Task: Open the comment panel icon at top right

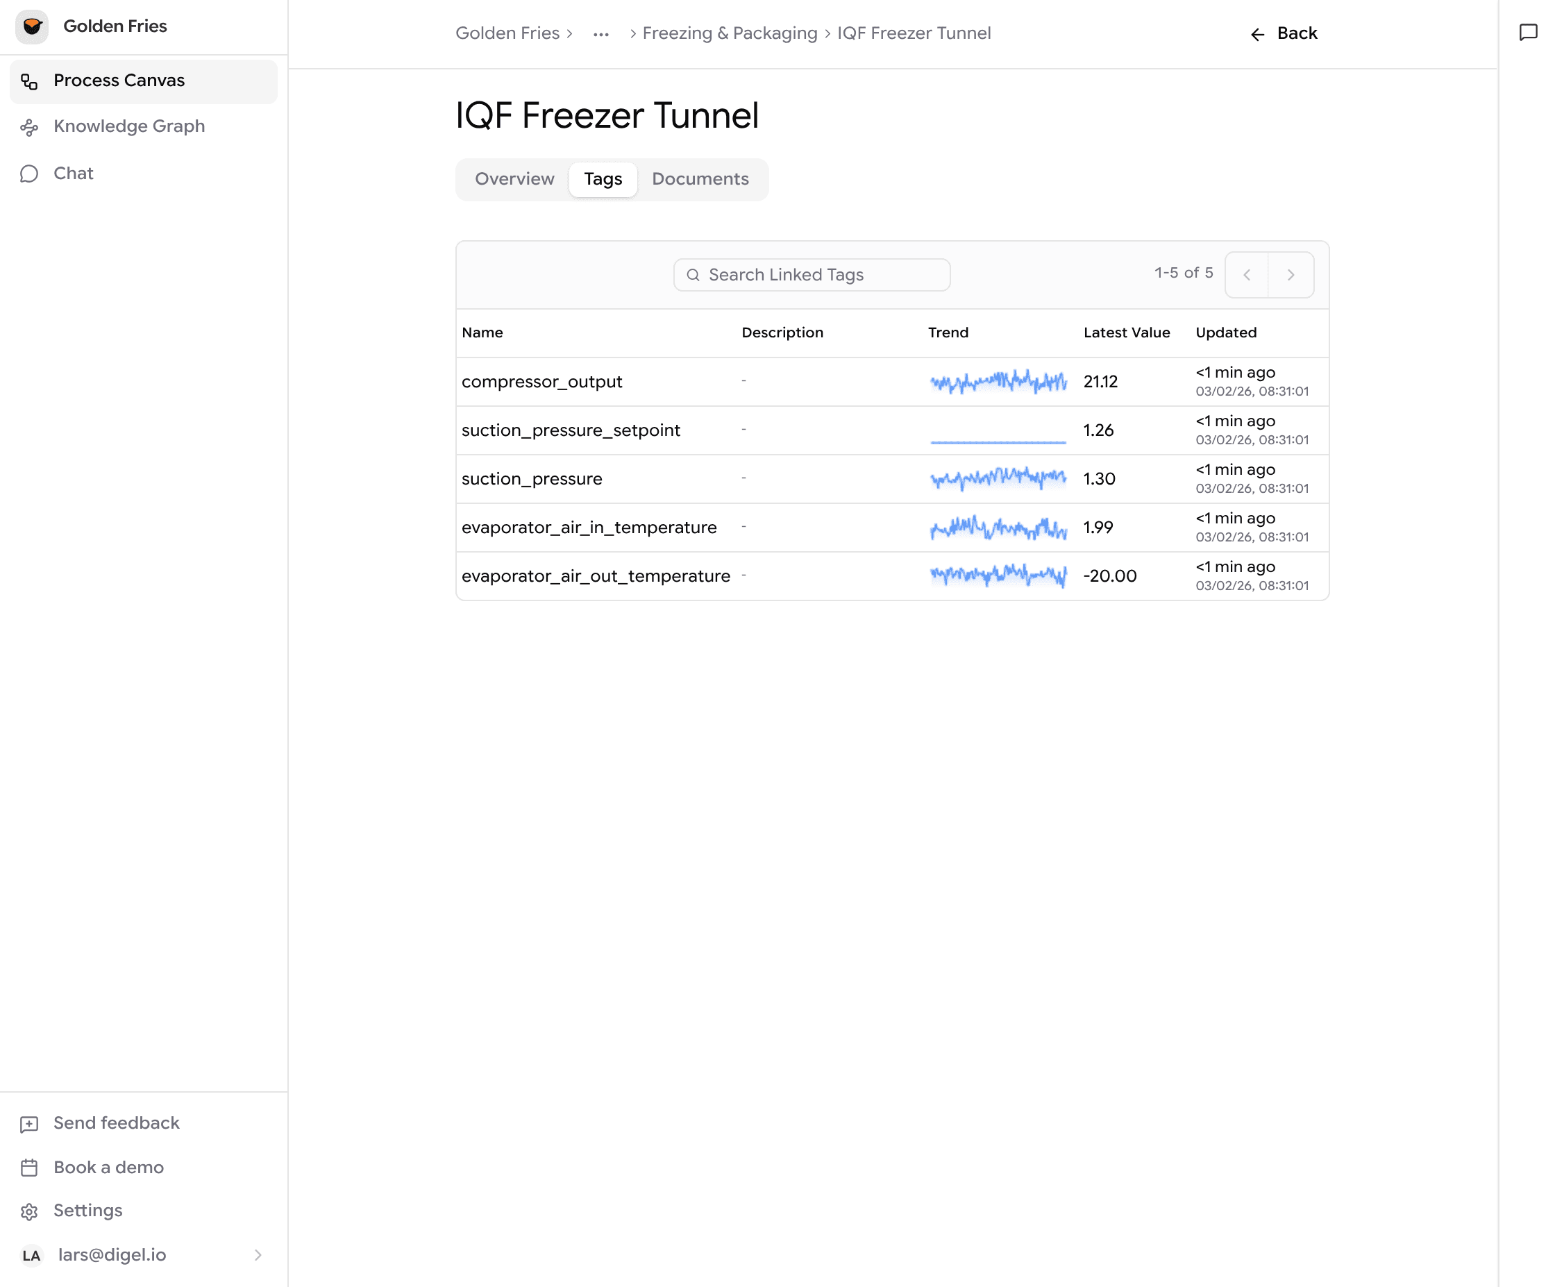Action: point(1528,33)
